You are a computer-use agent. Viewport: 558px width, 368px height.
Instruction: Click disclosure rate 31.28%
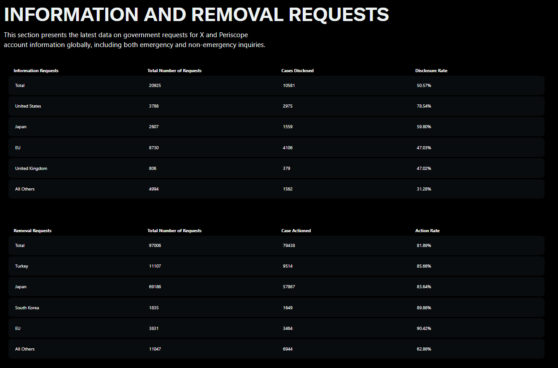click(x=424, y=189)
